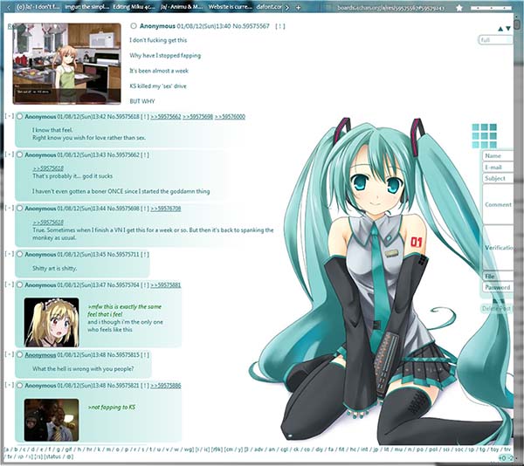
Task: Click the new tab plus button
Action: pos(298,7)
